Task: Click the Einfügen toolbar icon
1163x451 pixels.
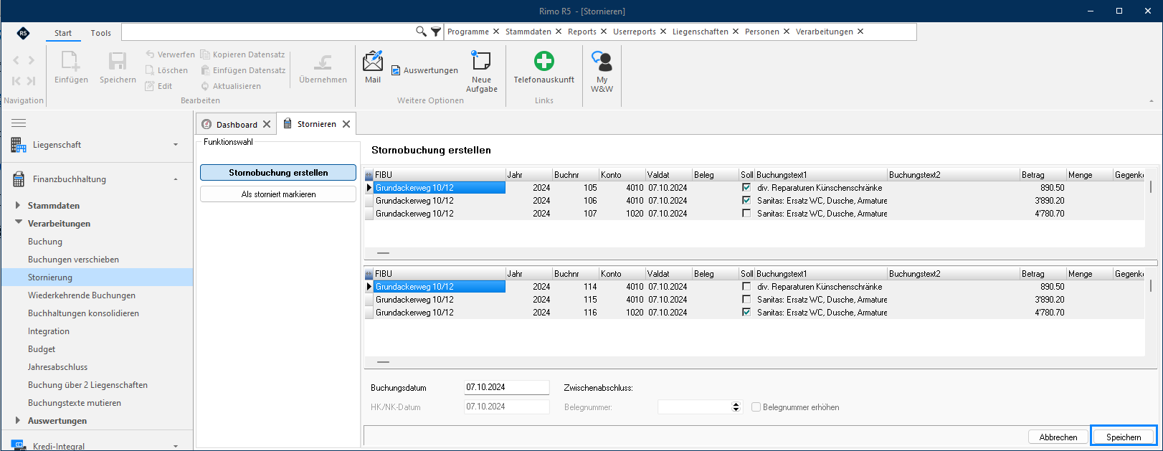Action: 71,61
